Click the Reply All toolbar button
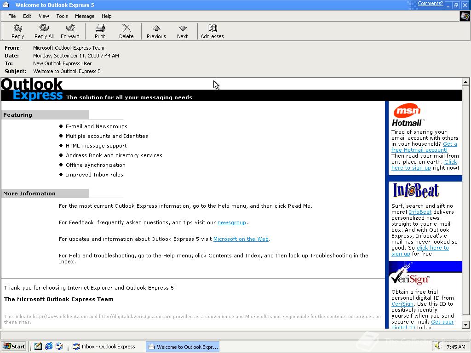 coord(44,31)
